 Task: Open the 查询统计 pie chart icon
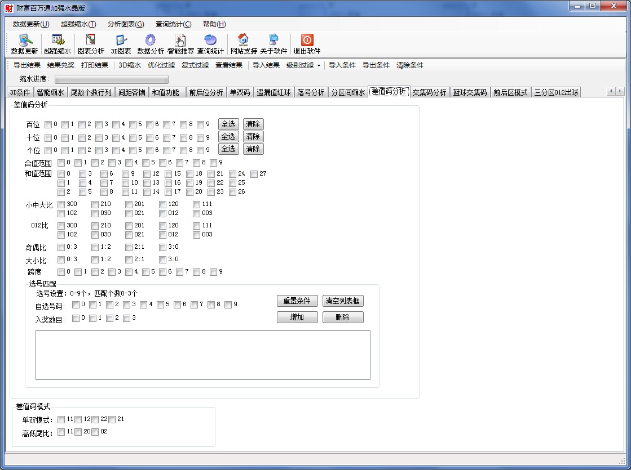(x=210, y=40)
